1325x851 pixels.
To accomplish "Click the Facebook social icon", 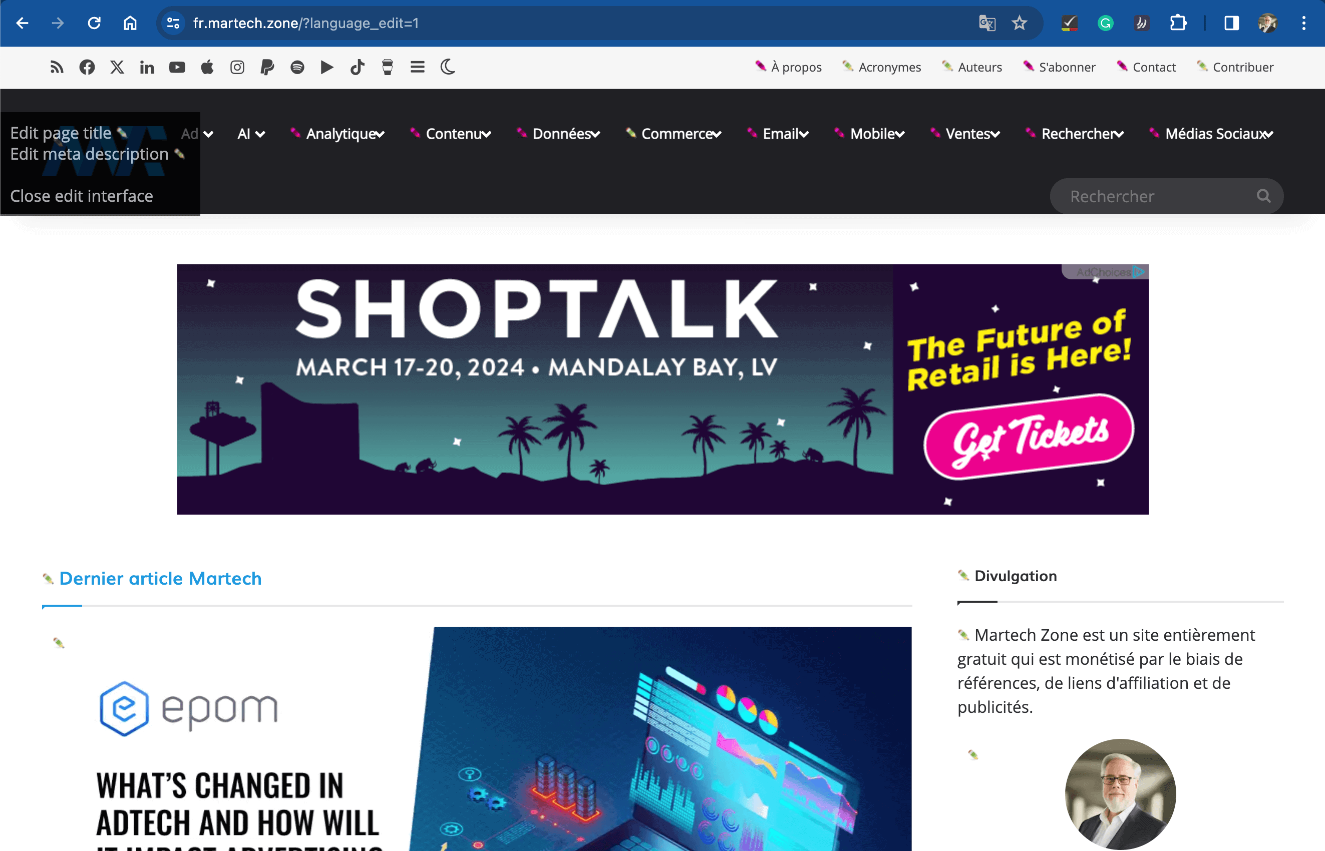I will tap(87, 68).
